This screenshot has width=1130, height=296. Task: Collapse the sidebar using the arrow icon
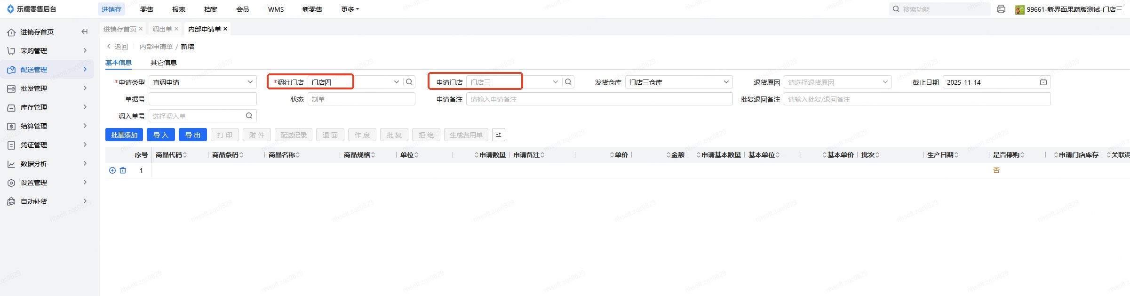(x=85, y=32)
